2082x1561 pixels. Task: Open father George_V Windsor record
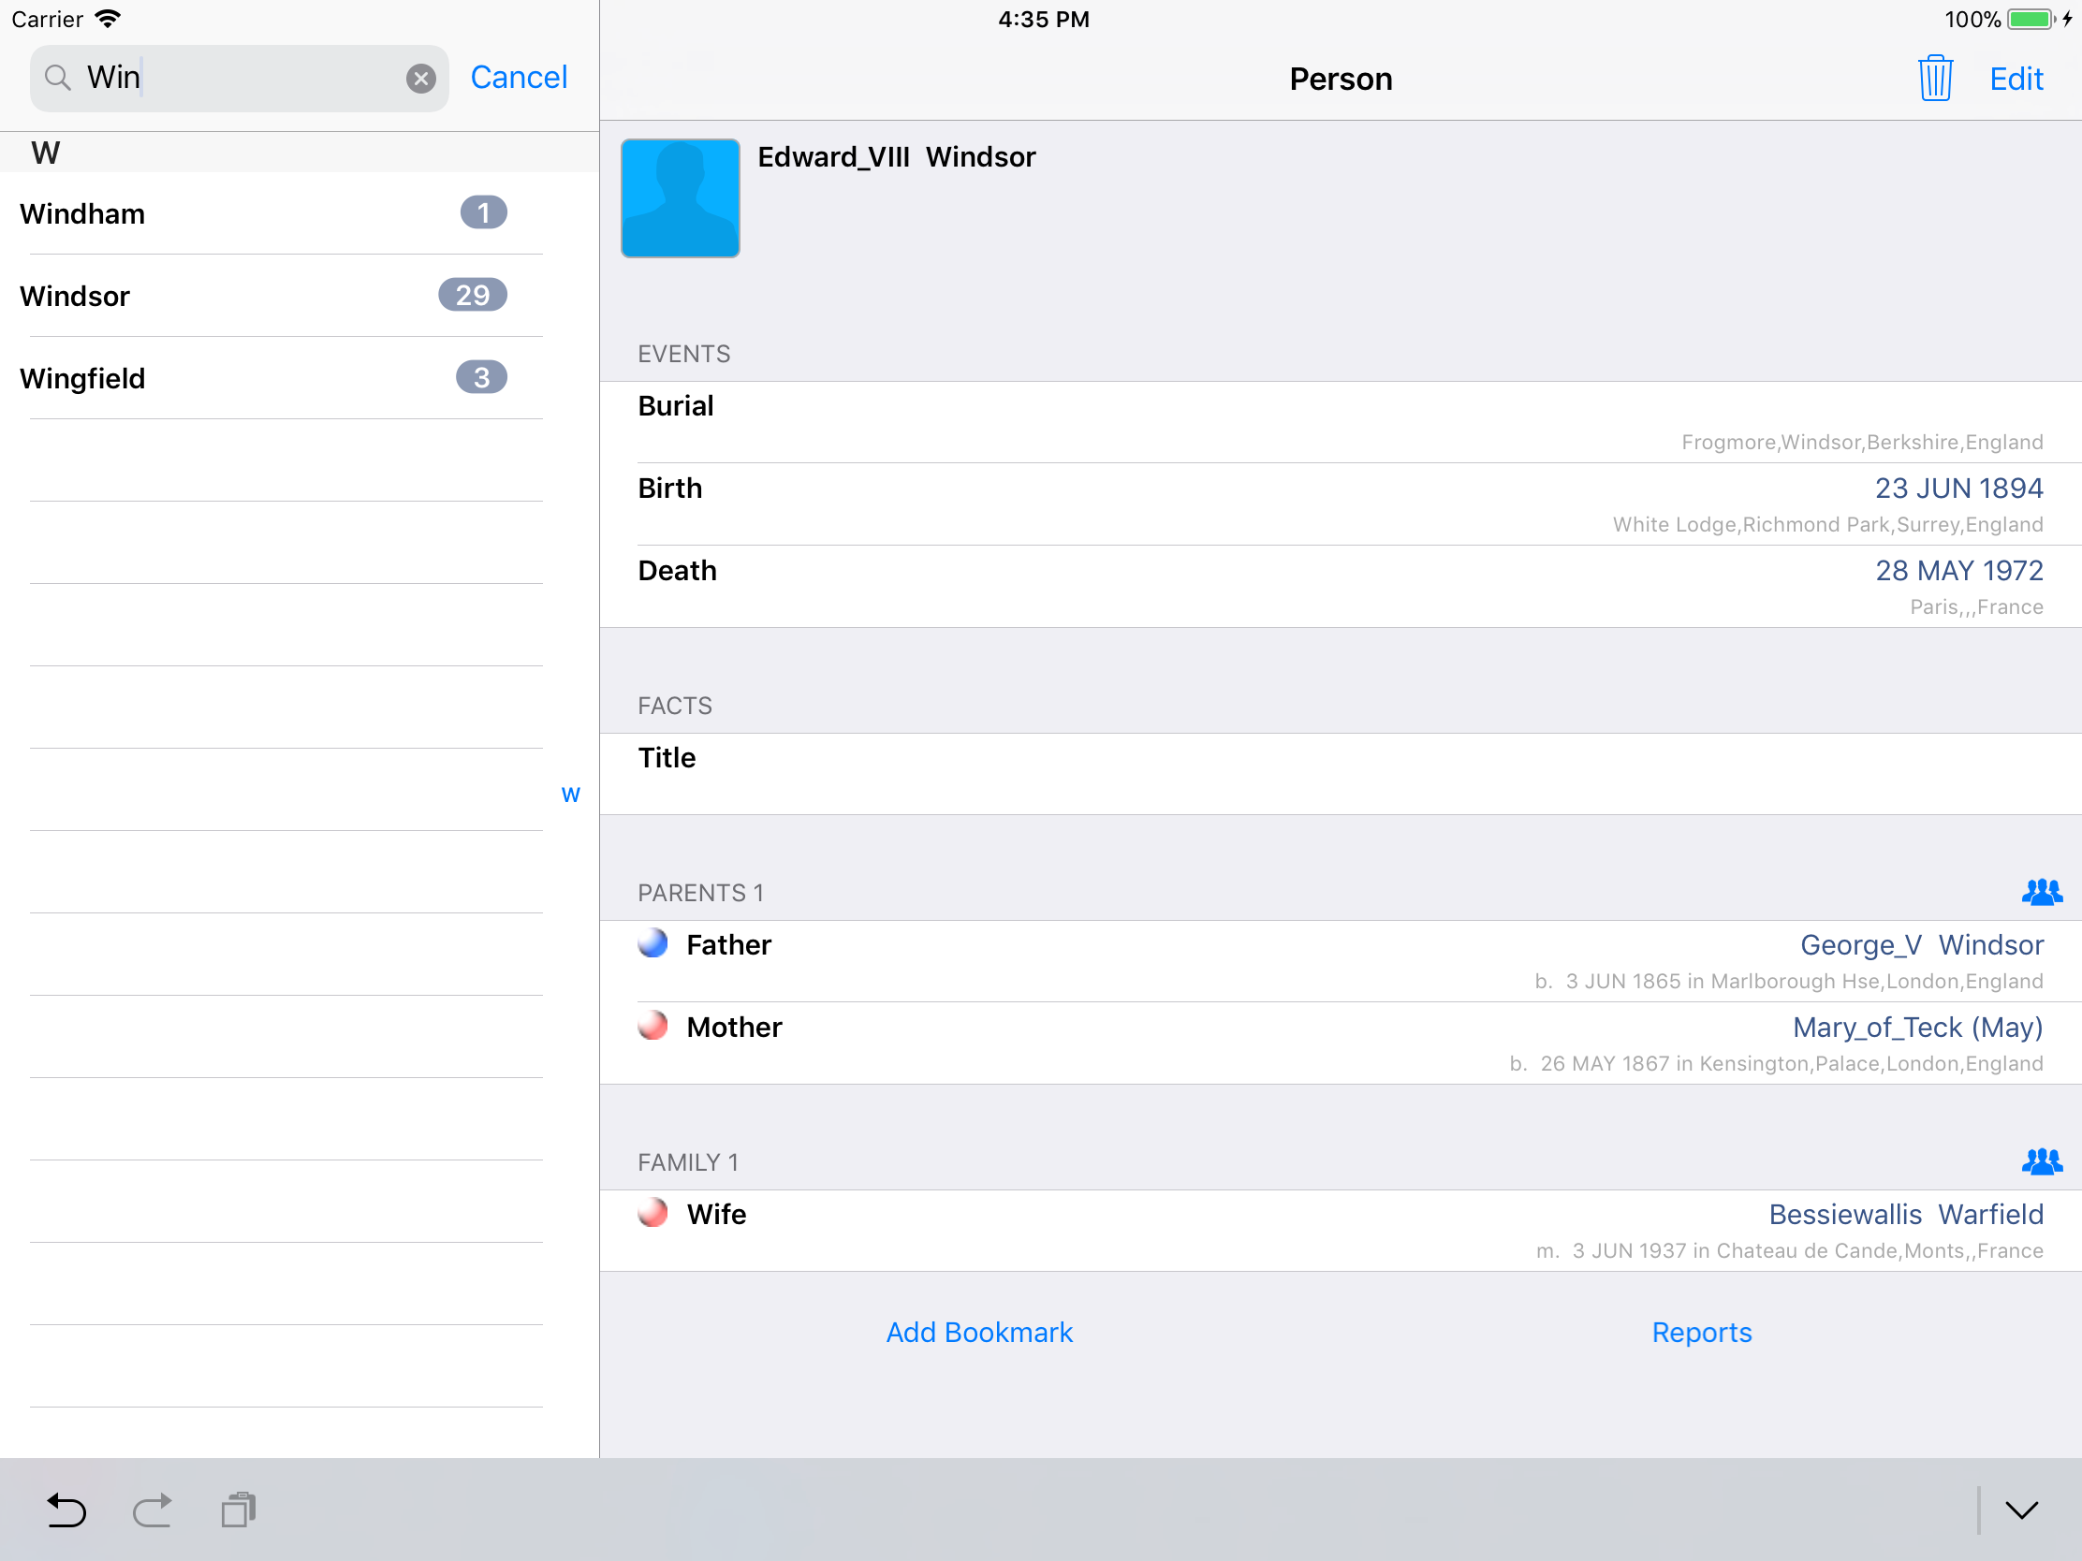[x=1920, y=944]
